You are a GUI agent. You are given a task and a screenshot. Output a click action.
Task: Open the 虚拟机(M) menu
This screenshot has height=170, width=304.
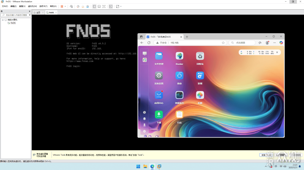[x=32, y=6]
